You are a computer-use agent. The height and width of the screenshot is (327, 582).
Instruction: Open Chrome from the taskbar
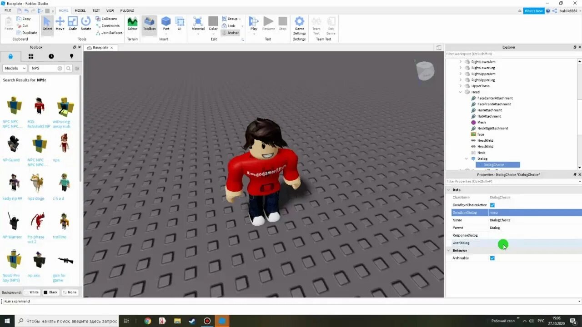tap(148, 321)
